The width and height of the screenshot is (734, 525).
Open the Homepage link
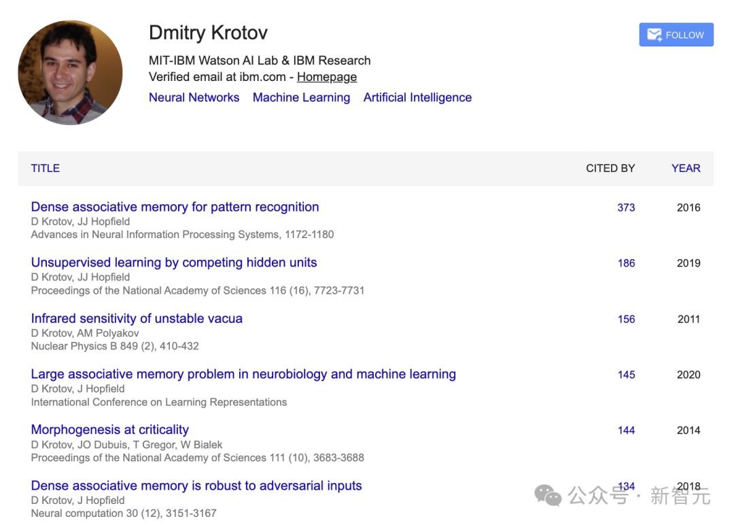pos(326,77)
